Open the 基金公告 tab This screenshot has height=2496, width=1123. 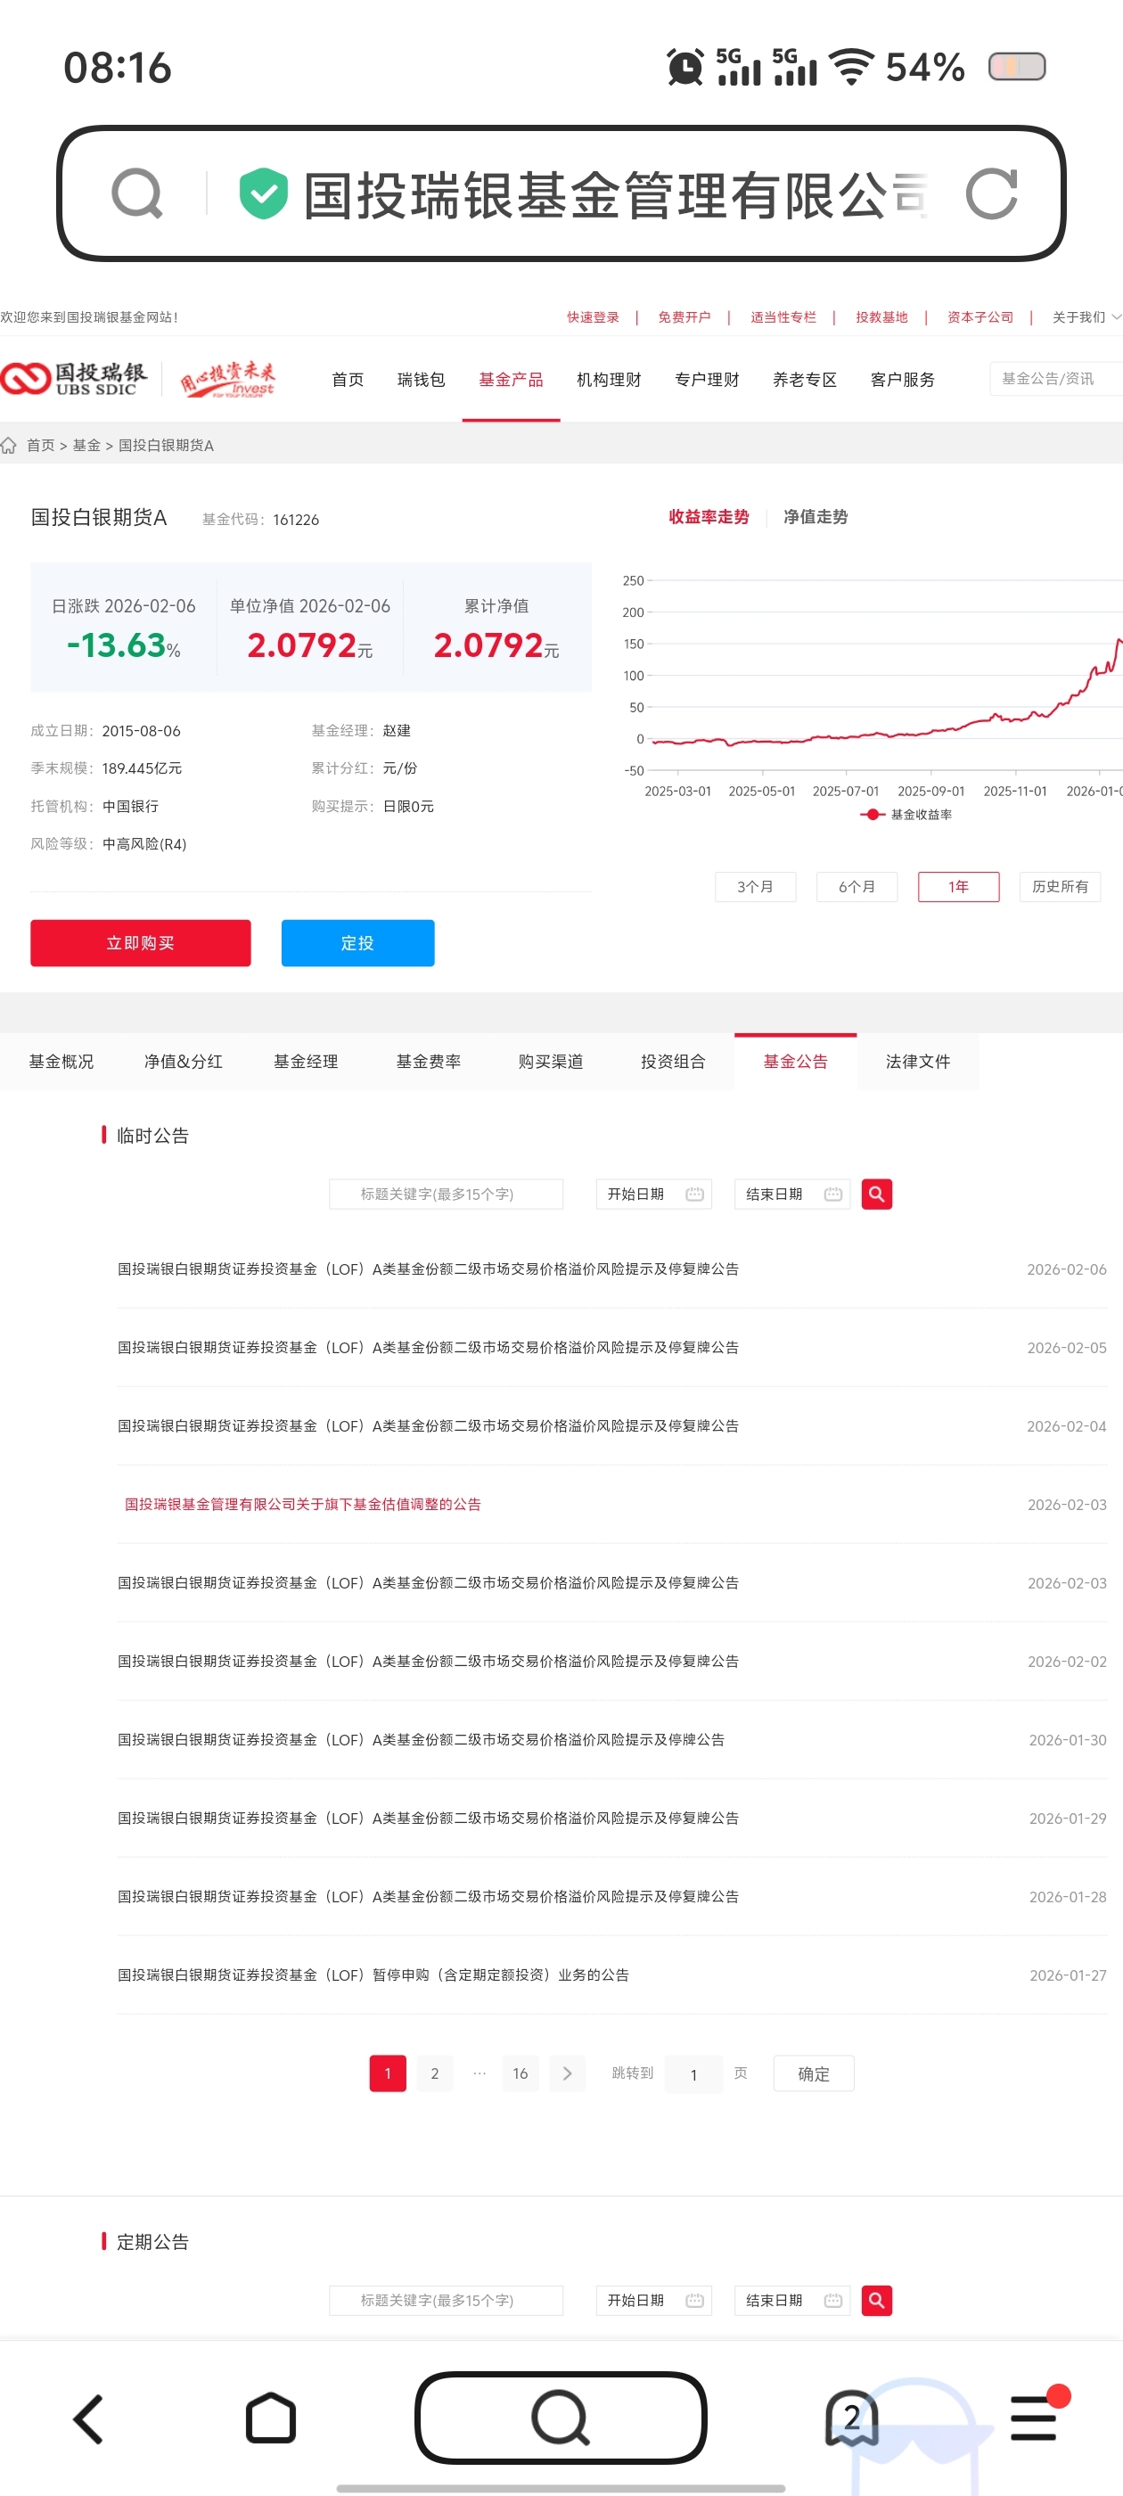(796, 1061)
